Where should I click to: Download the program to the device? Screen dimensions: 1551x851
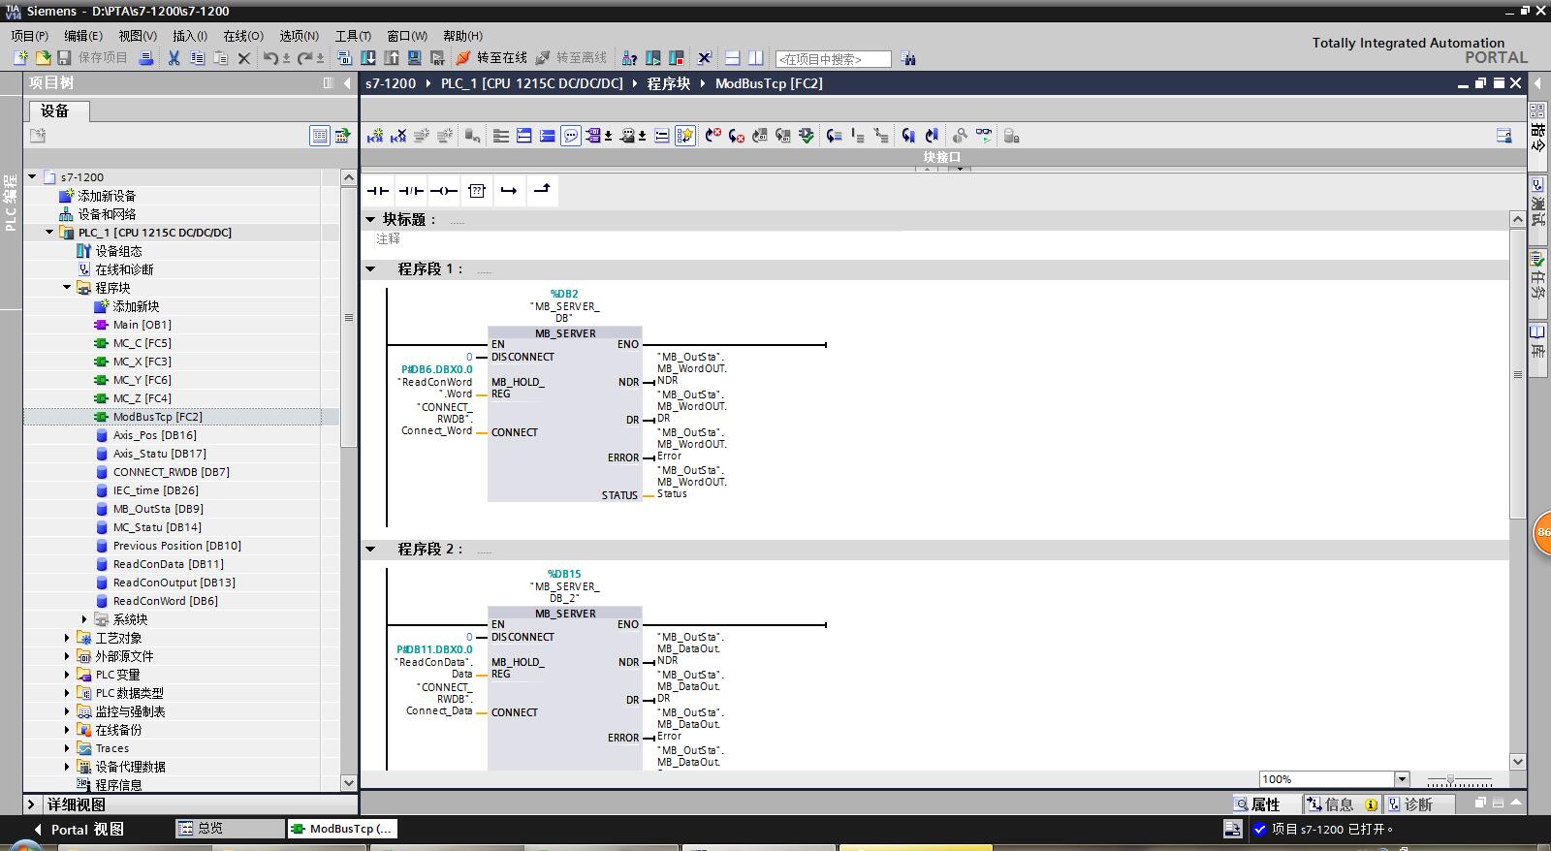click(x=368, y=58)
